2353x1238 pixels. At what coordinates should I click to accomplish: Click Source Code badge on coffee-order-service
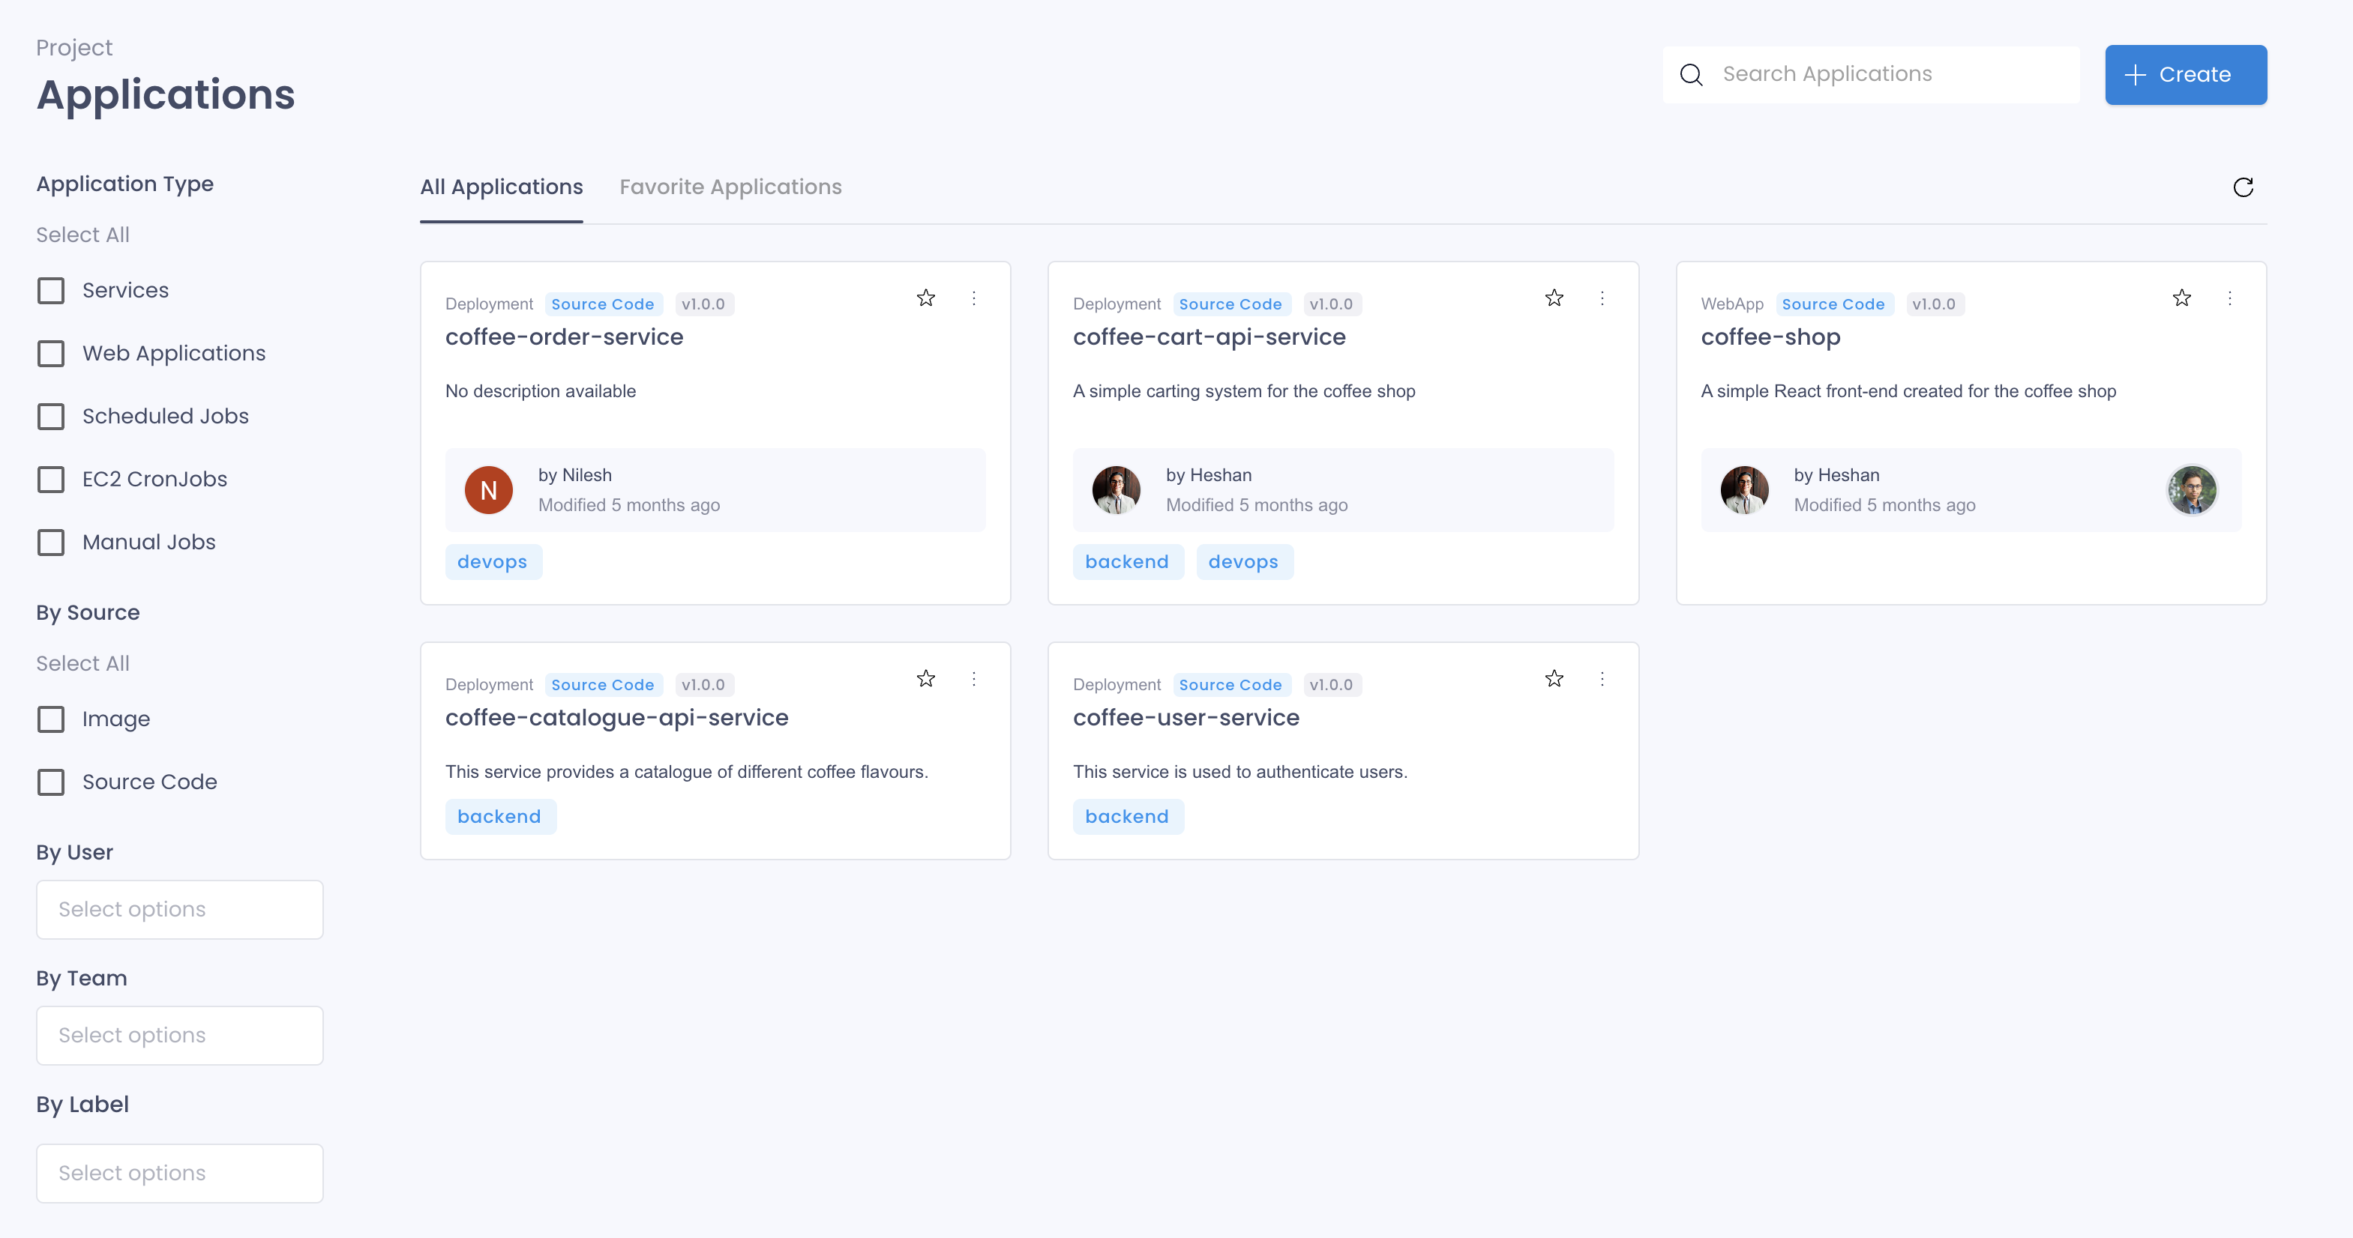tap(603, 304)
